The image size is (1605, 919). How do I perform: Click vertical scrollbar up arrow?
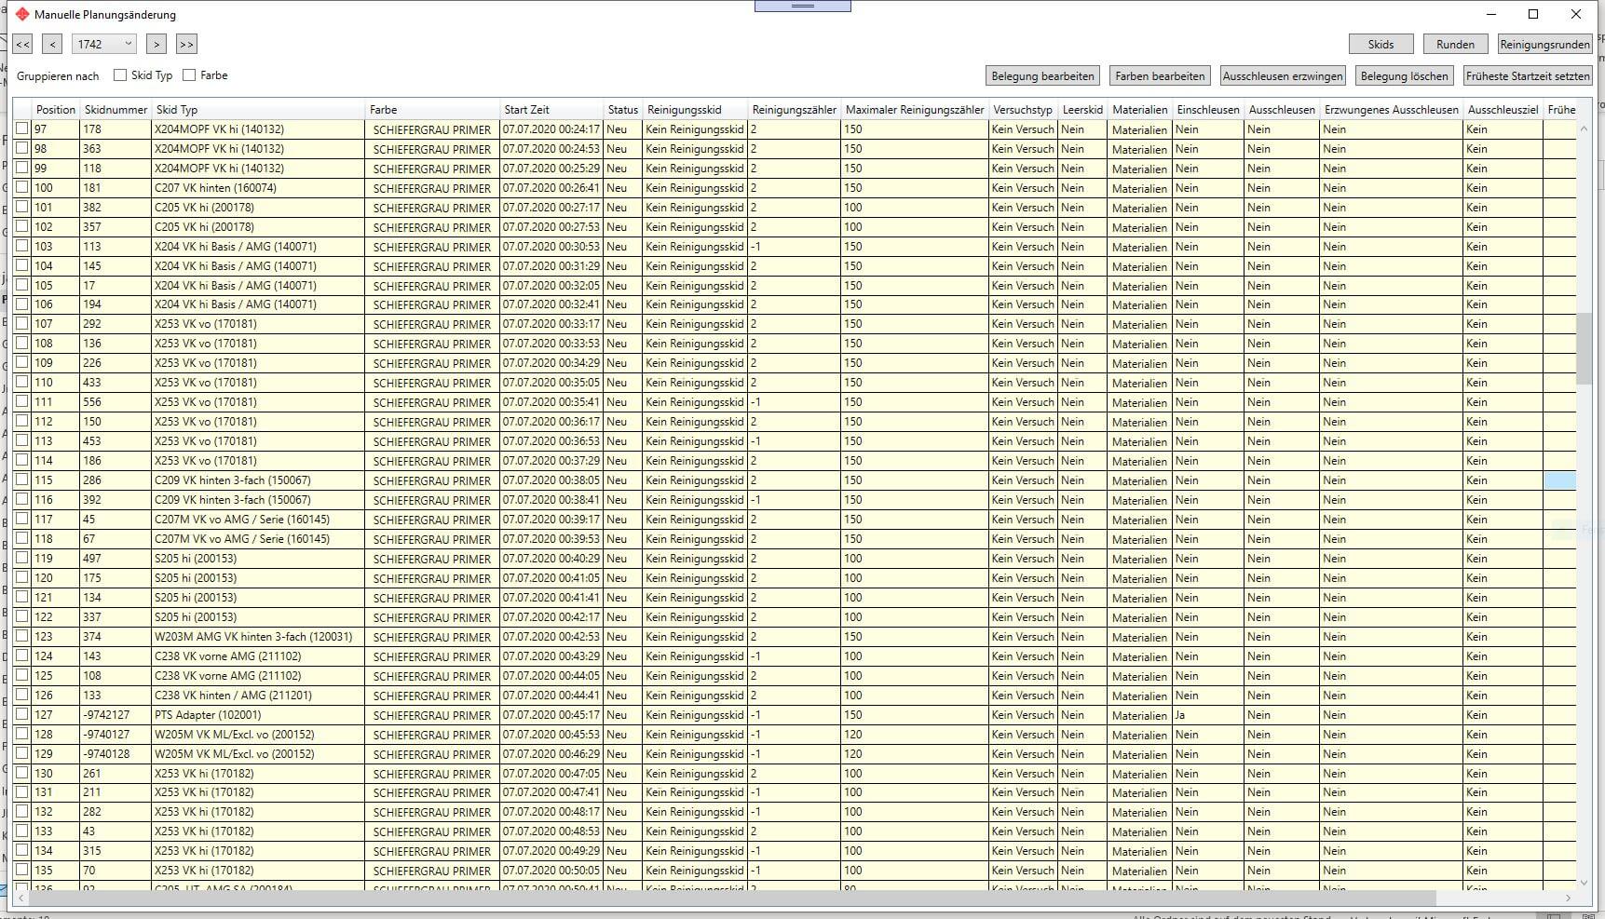pyautogui.click(x=1584, y=128)
